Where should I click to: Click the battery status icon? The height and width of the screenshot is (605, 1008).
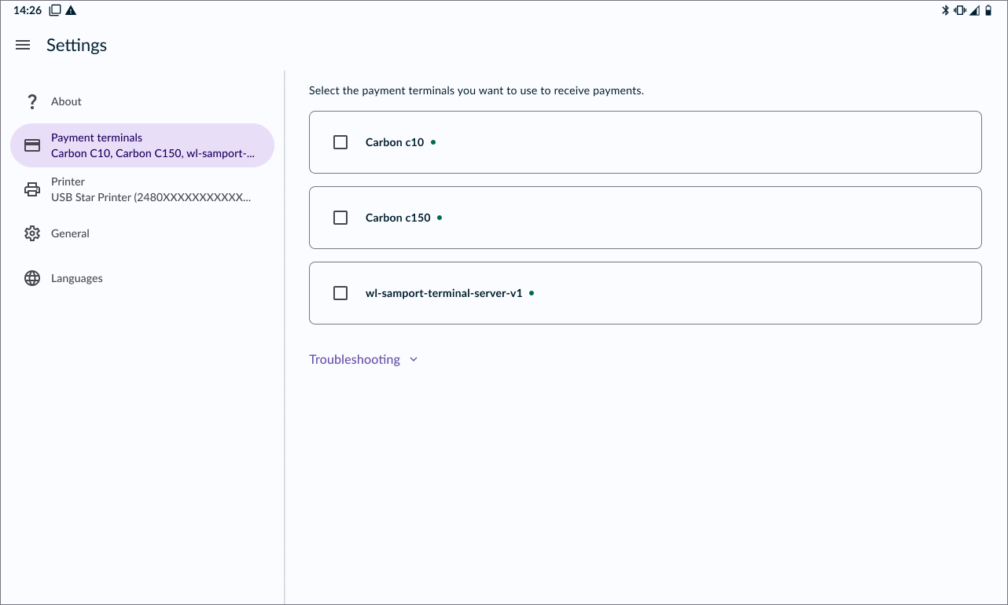[988, 10]
